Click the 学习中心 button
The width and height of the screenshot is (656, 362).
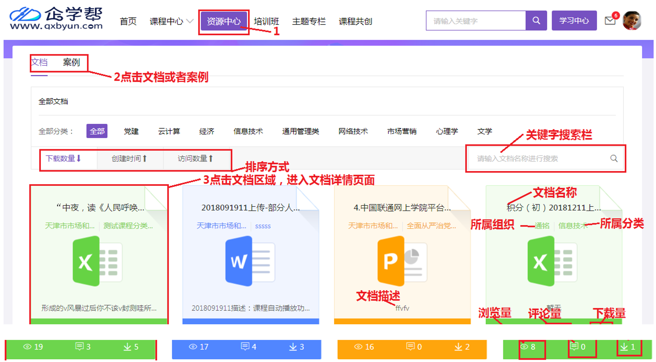pyautogui.click(x=574, y=21)
